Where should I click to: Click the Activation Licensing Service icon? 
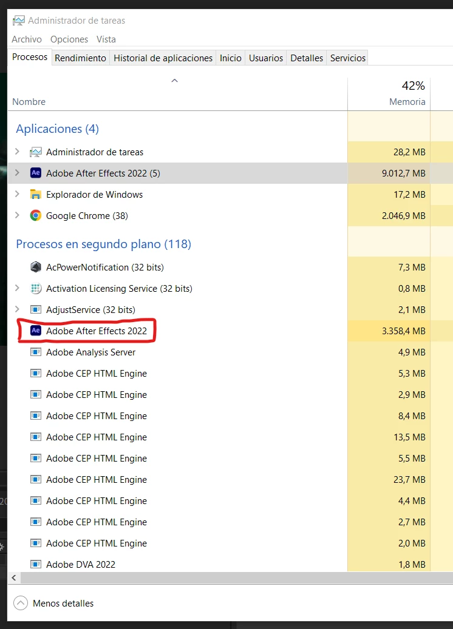point(36,289)
